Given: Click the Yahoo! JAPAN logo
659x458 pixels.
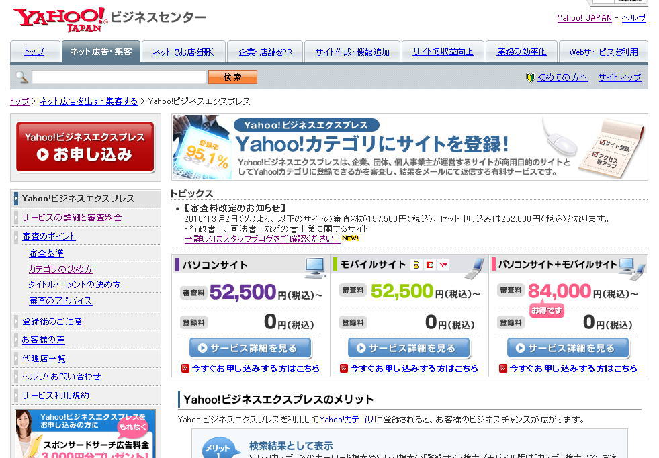Looking at the screenshot, I should [60, 19].
